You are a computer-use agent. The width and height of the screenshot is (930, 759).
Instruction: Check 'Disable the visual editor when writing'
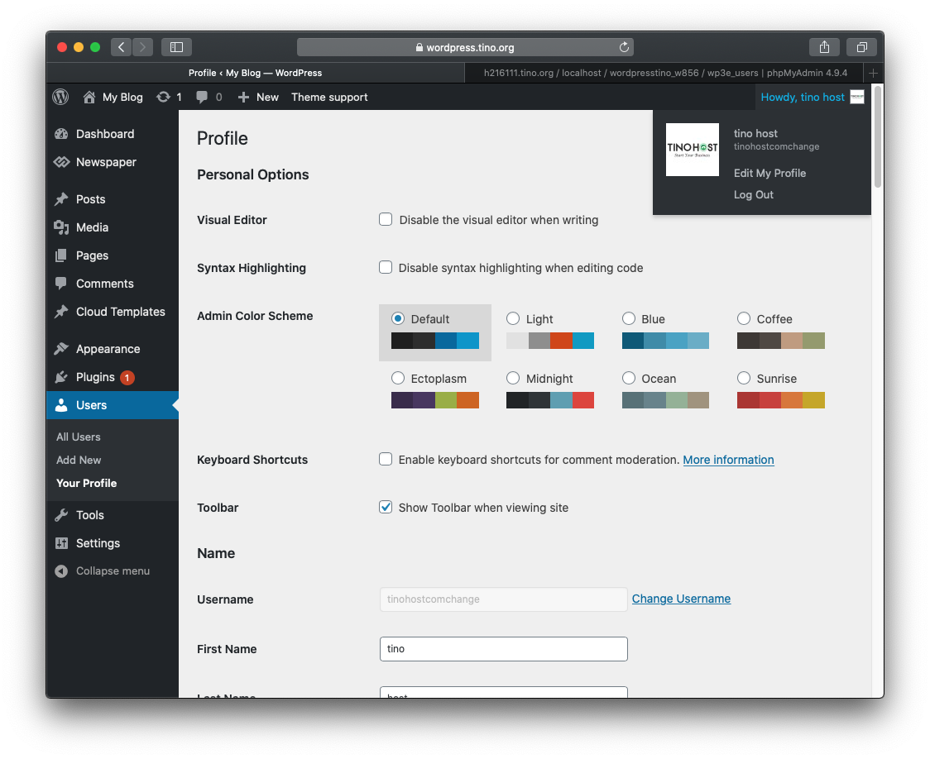pyautogui.click(x=386, y=219)
